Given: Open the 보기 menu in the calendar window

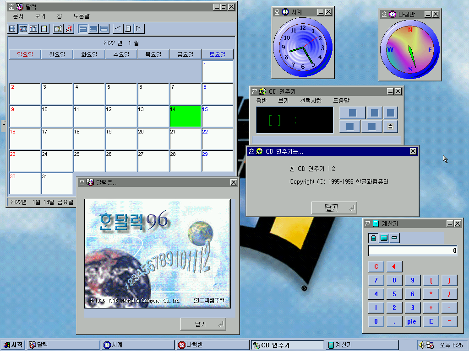Looking at the screenshot, I should tap(40, 16).
